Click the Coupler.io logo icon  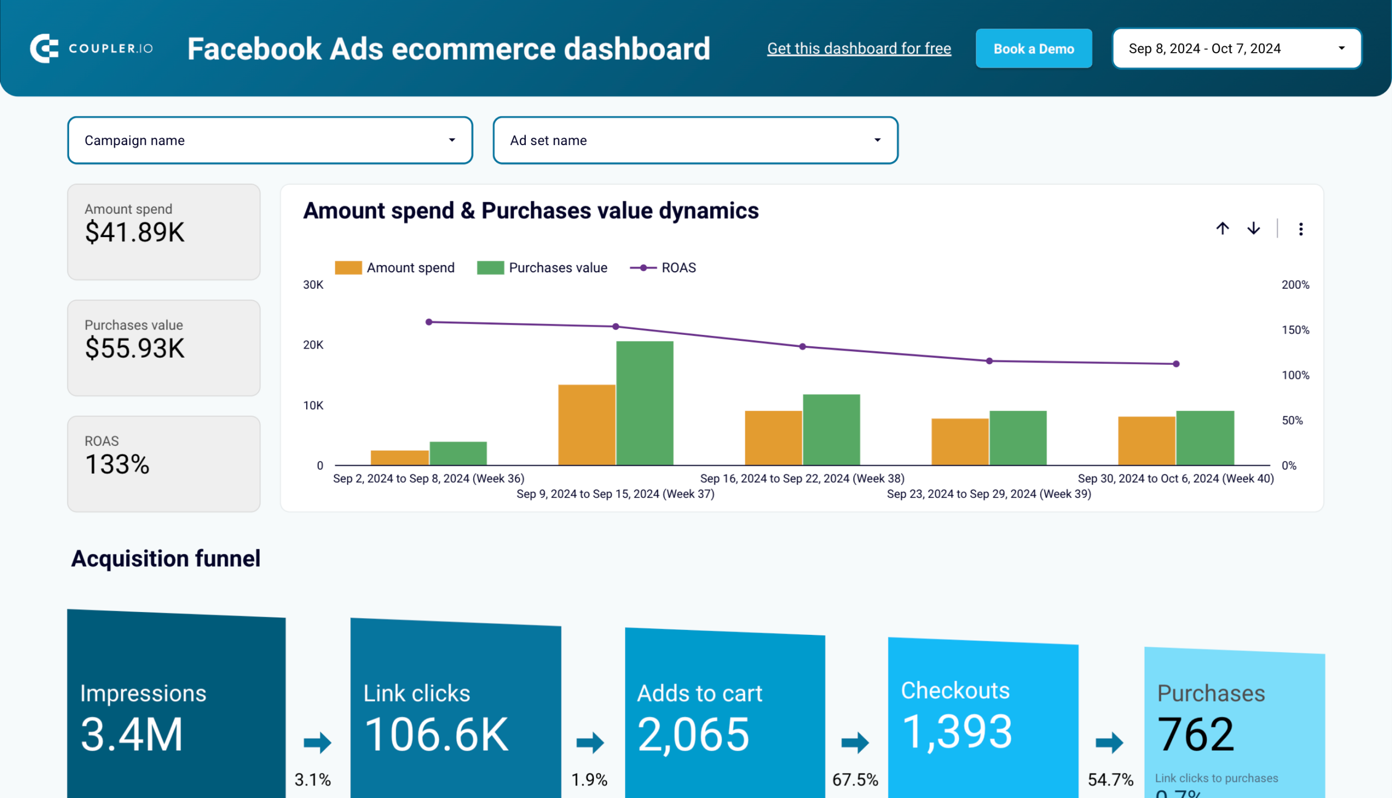click(46, 48)
